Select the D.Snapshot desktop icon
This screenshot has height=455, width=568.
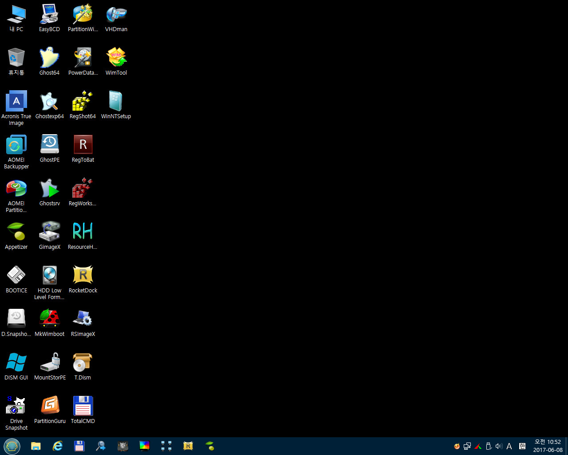coord(16,323)
